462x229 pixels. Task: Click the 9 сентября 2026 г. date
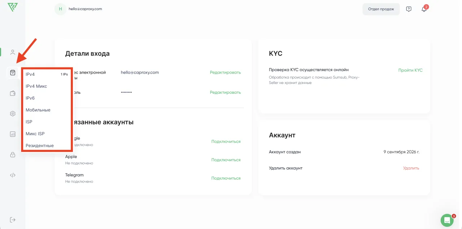pyautogui.click(x=401, y=152)
